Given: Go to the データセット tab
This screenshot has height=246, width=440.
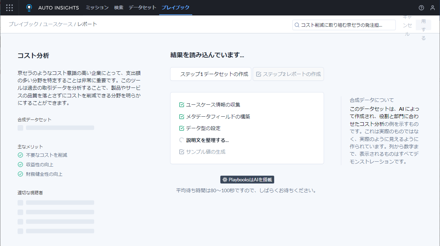Looking at the screenshot, I should pyautogui.click(x=142, y=8).
